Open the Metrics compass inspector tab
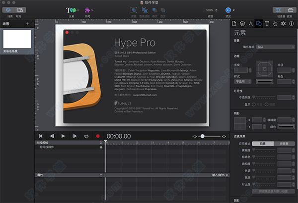This screenshot has height=203, width=298. (x=251, y=24)
